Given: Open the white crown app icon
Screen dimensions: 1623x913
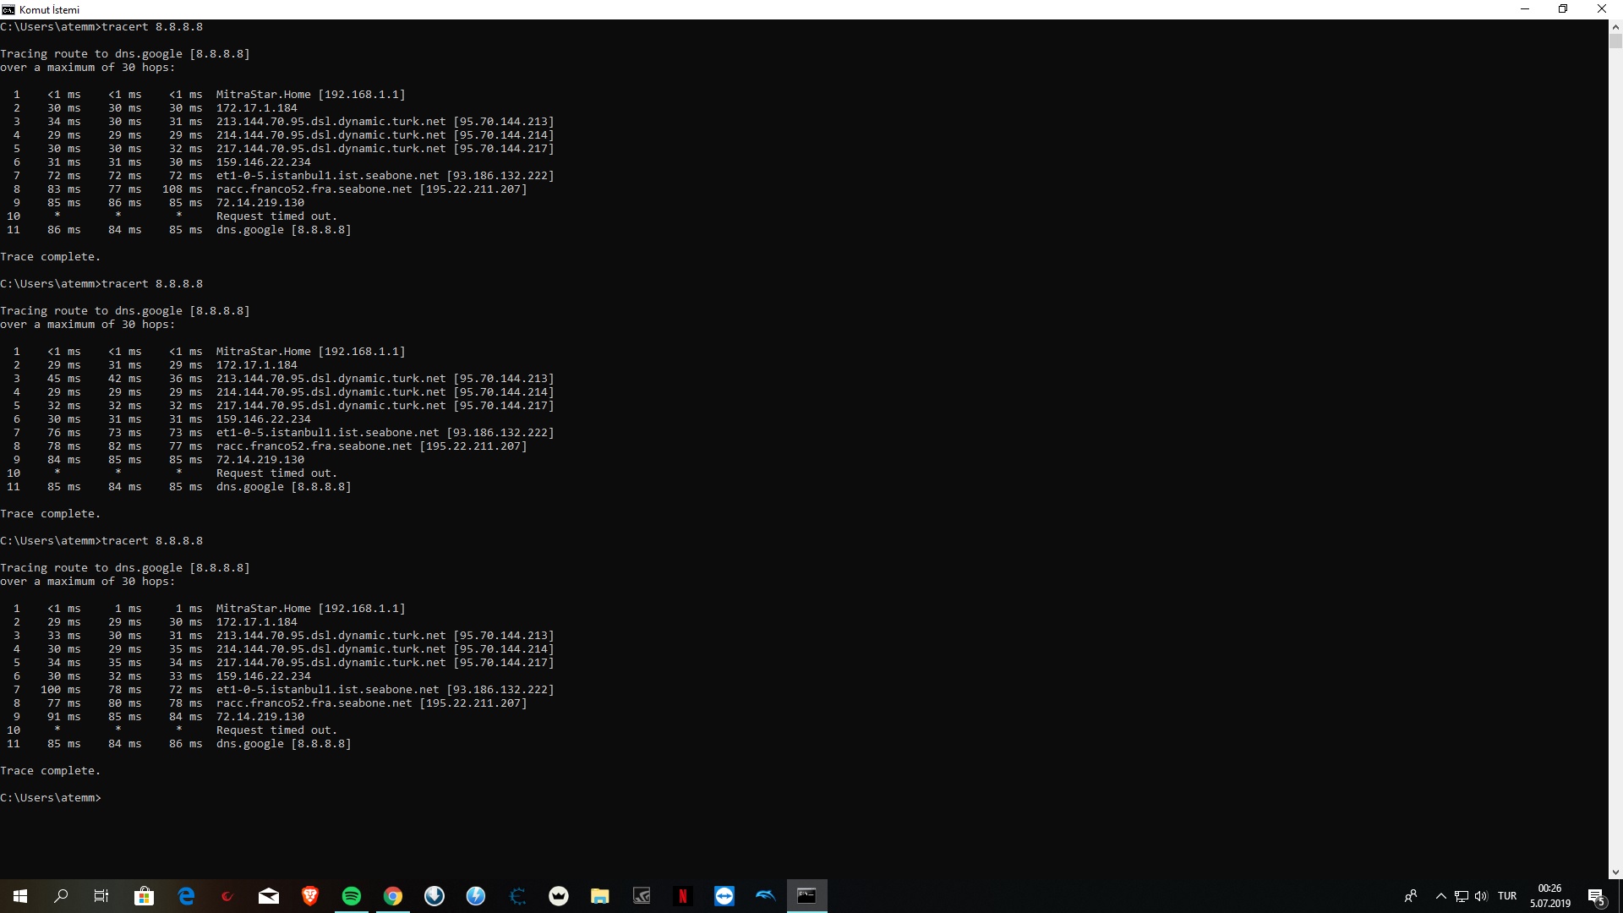Looking at the screenshot, I should tap(559, 896).
